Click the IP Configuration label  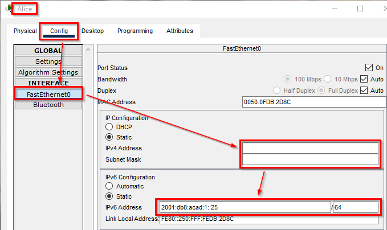tap(127, 118)
